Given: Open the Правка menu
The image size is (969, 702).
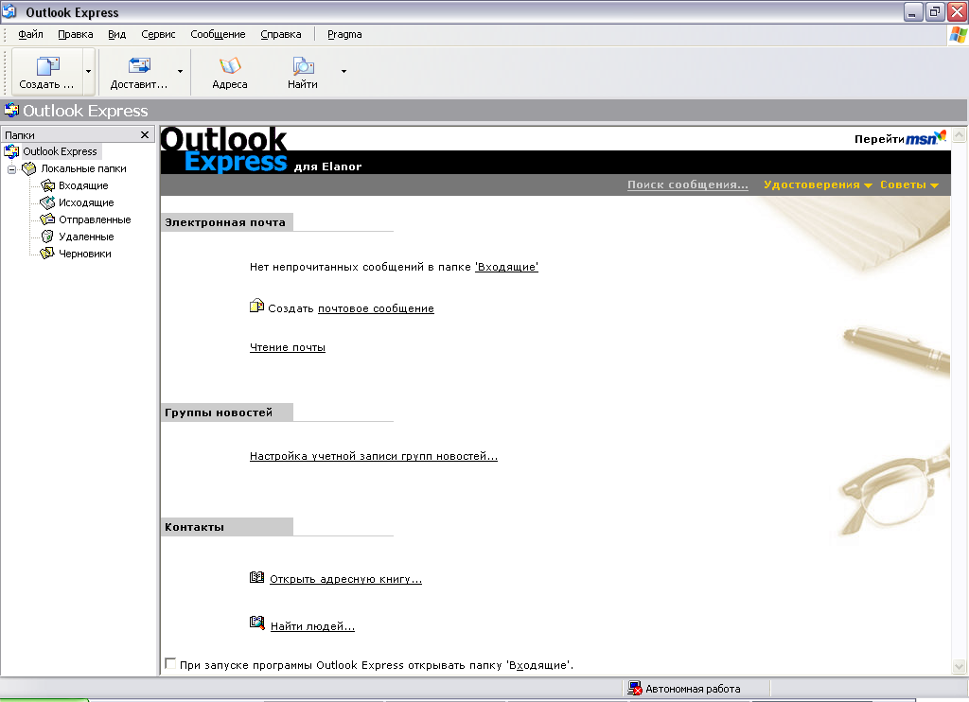Looking at the screenshot, I should 76,35.
